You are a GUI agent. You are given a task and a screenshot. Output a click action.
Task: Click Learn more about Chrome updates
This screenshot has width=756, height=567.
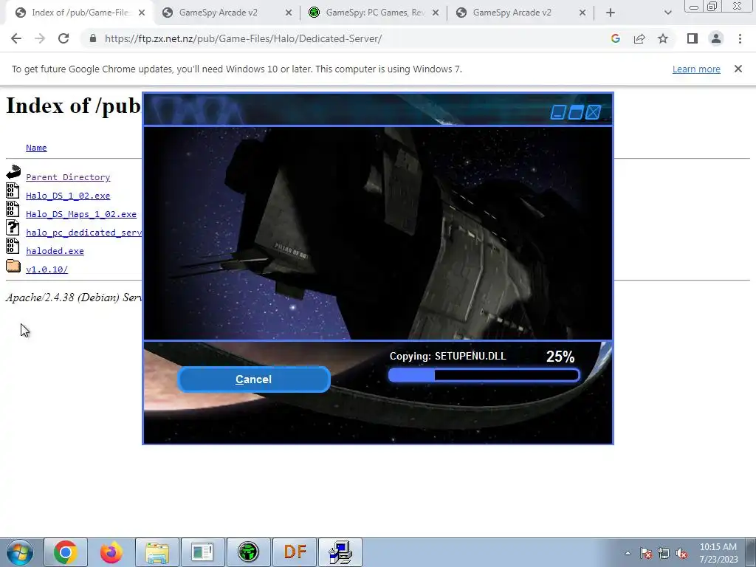click(696, 69)
